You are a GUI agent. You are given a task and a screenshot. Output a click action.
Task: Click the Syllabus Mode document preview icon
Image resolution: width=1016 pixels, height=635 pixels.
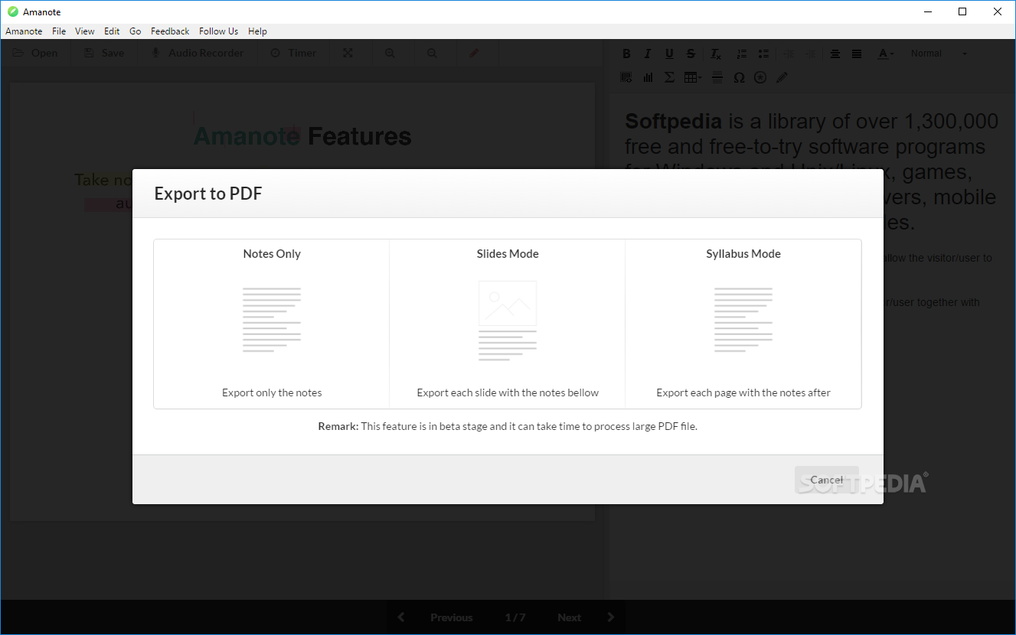tap(743, 320)
